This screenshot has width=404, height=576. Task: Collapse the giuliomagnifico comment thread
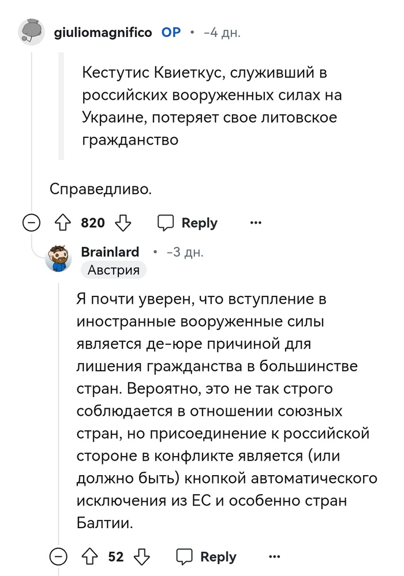31,223
